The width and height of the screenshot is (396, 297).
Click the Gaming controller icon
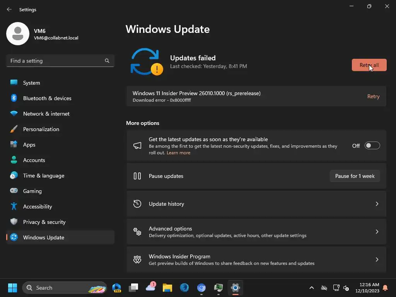14,191
